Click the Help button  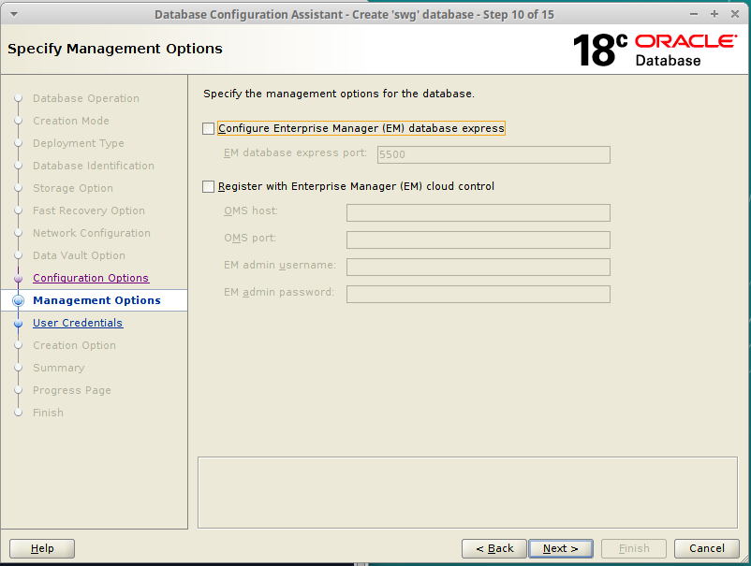click(x=42, y=548)
